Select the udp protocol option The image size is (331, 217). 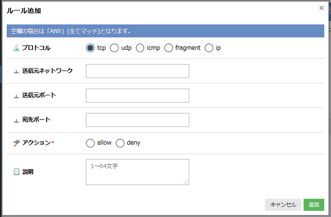pyautogui.click(x=114, y=48)
